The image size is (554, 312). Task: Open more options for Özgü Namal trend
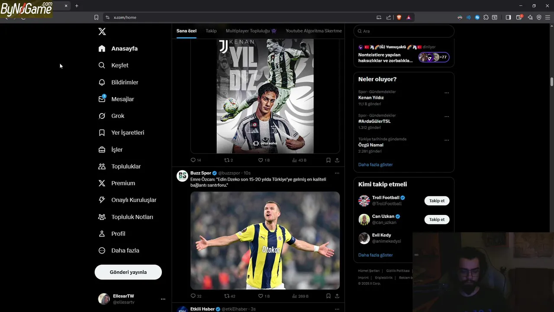pos(447,140)
